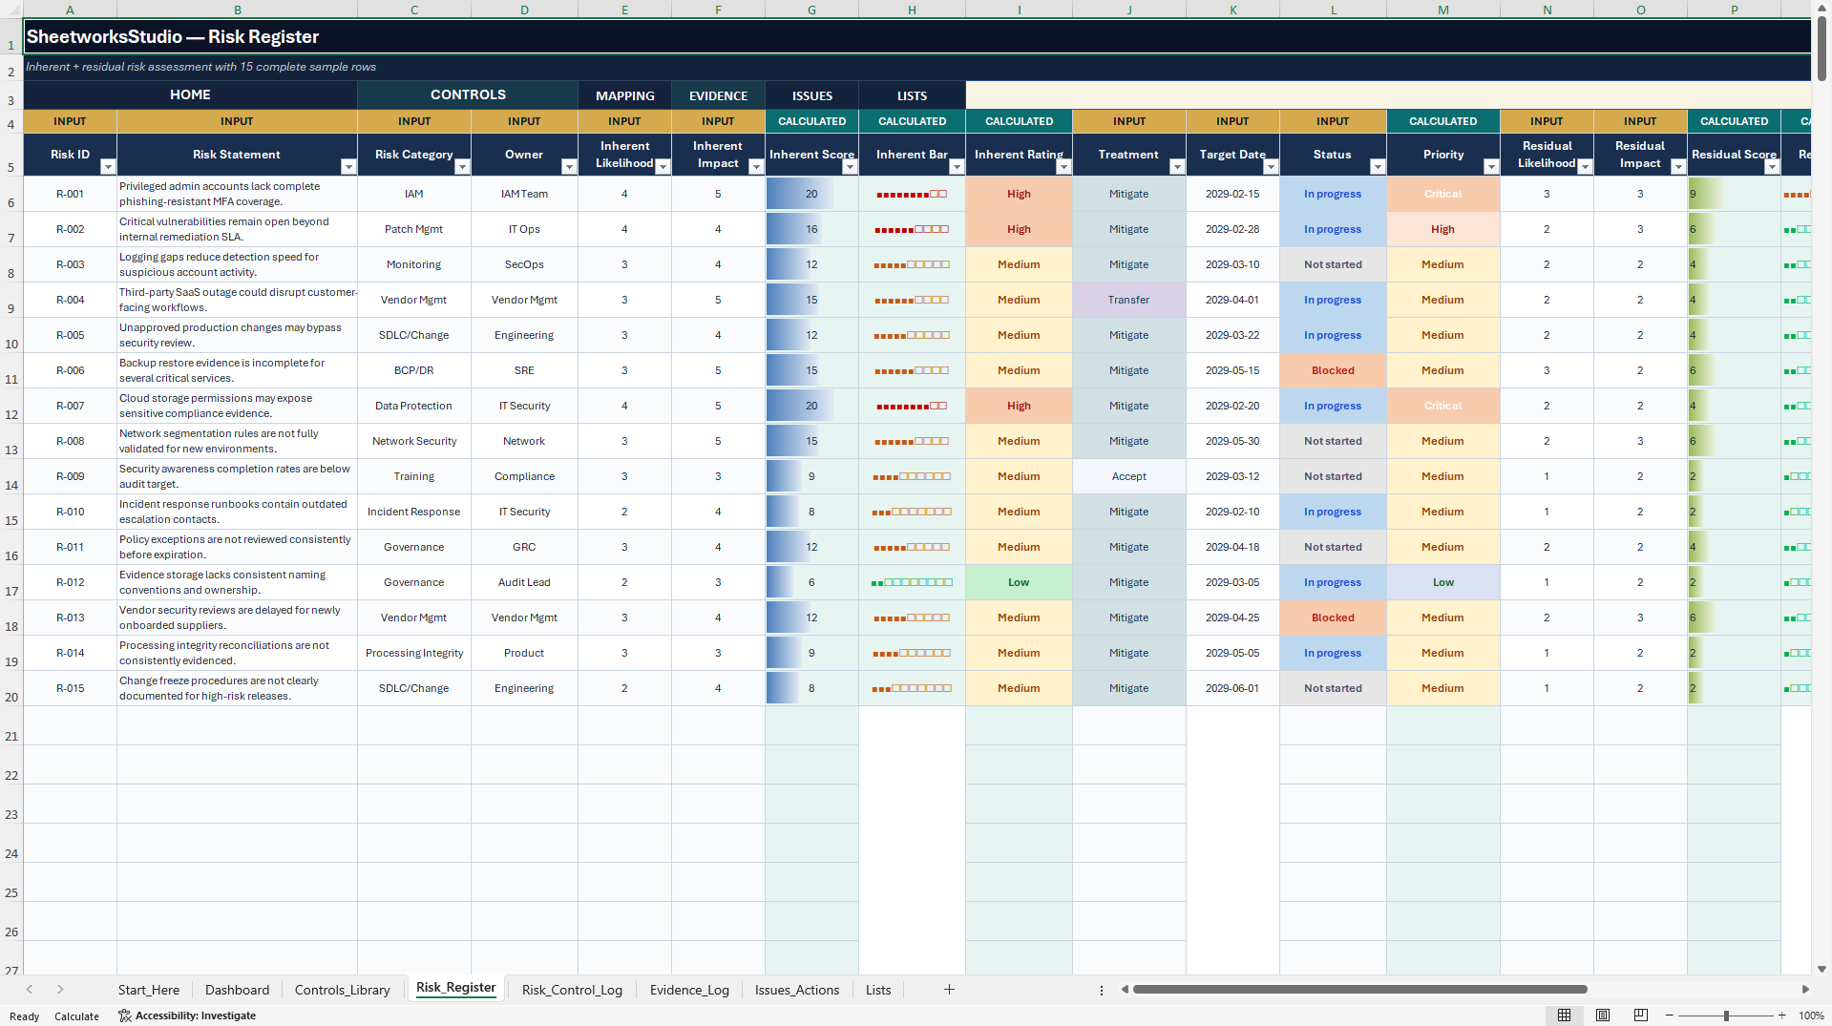Select column H header
This screenshot has width=1832, height=1026.
(x=912, y=10)
